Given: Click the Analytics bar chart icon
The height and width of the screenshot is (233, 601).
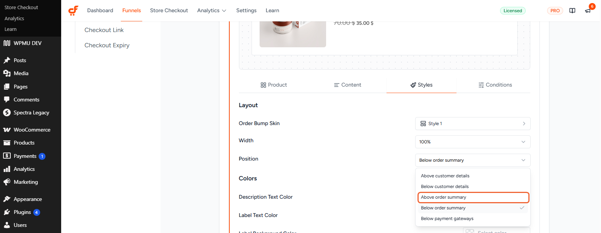Looking at the screenshot, I should pos(7,169).
